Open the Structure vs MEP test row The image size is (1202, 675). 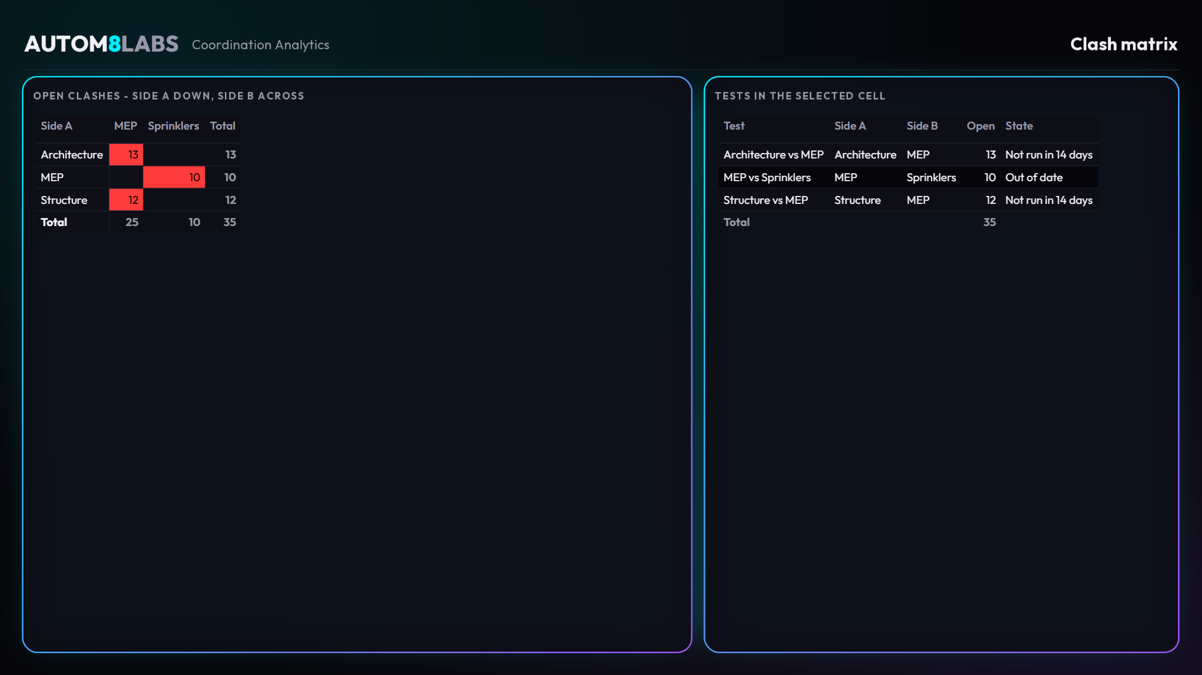point(908,200)
